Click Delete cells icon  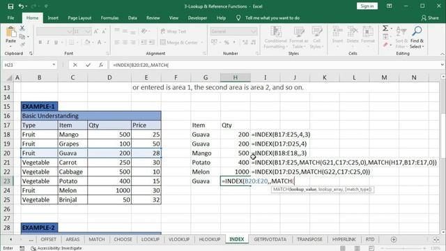click(x=353, y=31)
